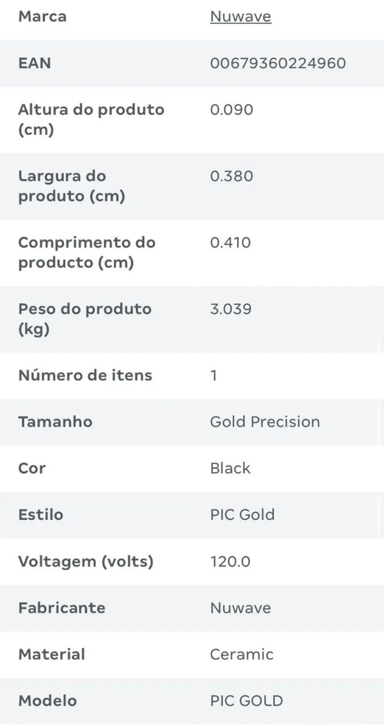
Task: Select the Tamanho value Gold Precision
Action: 265,421
